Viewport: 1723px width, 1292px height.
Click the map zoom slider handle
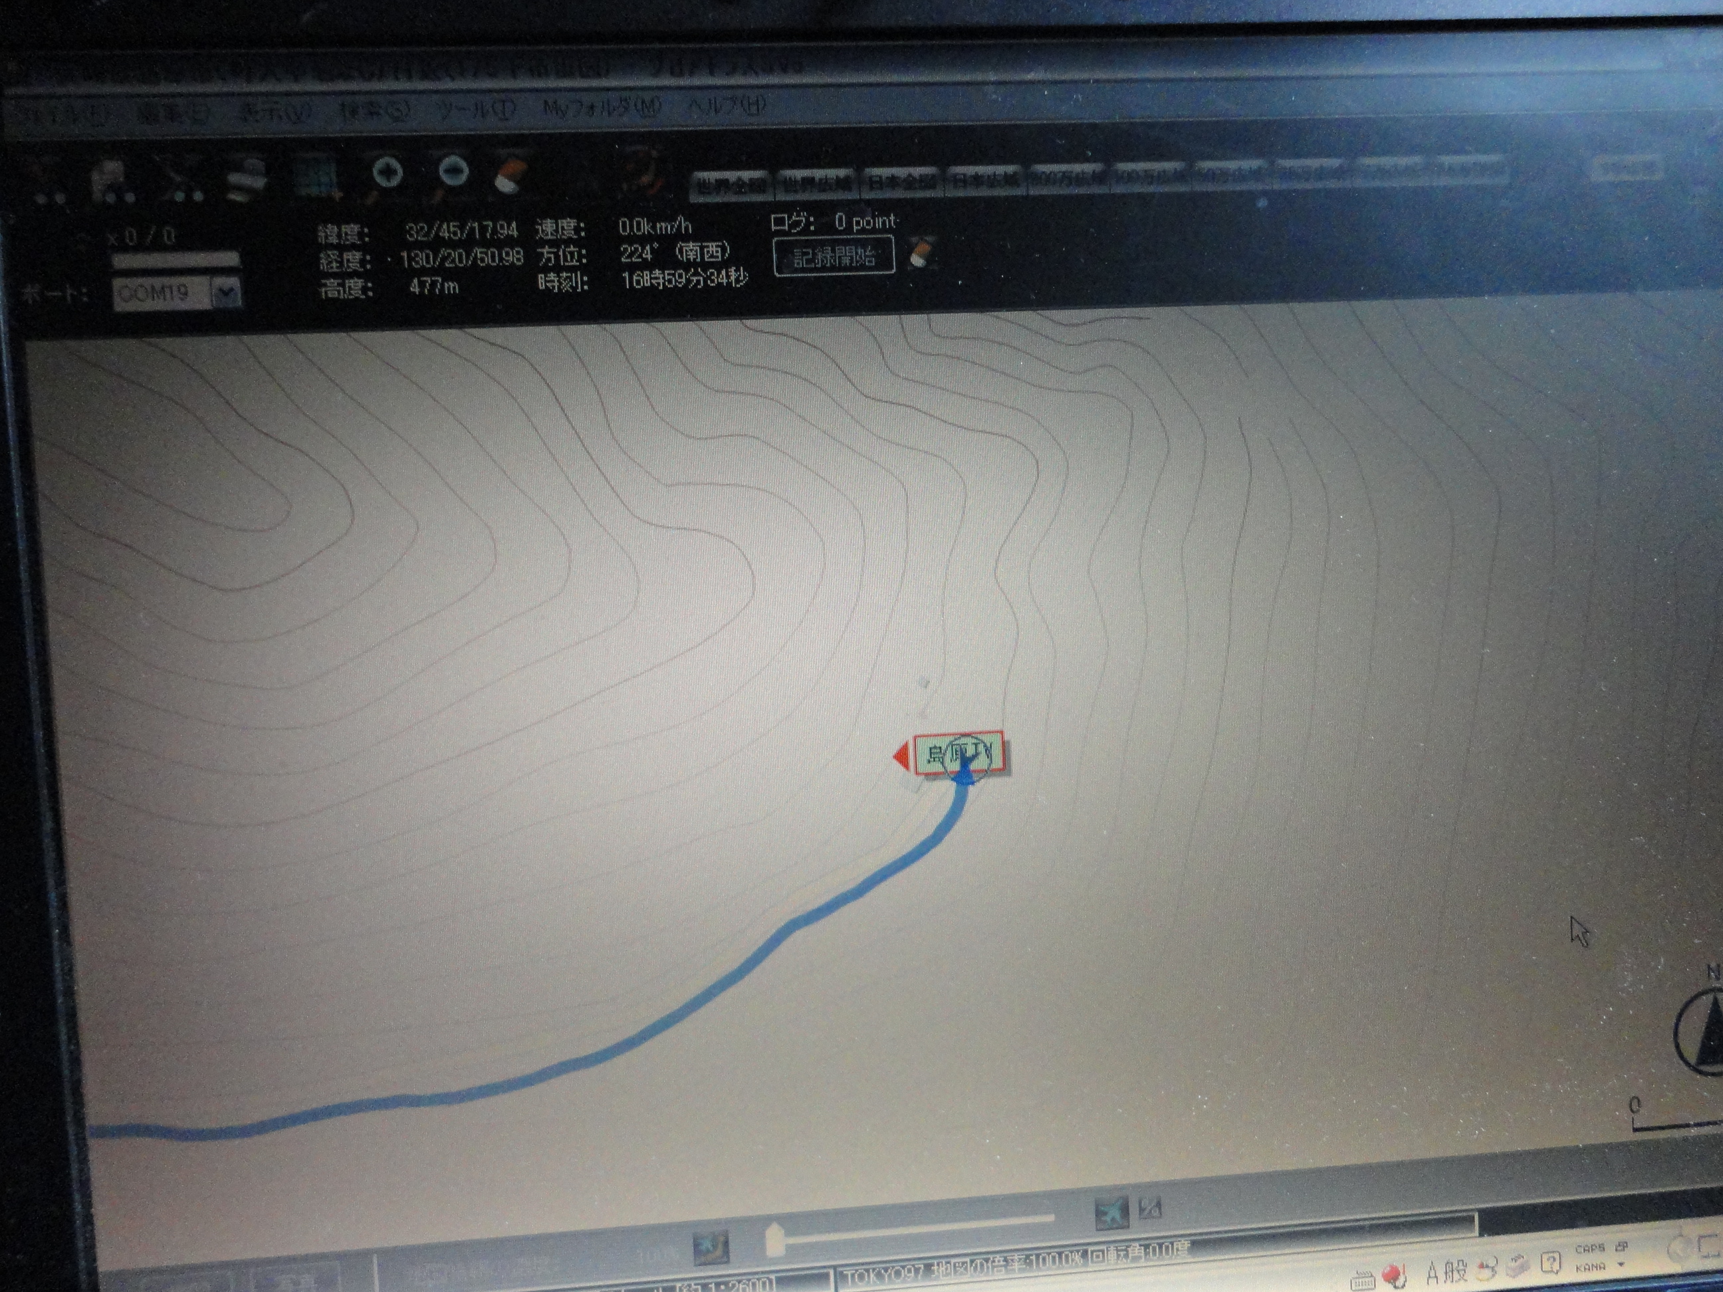(x=774, y=1239)
